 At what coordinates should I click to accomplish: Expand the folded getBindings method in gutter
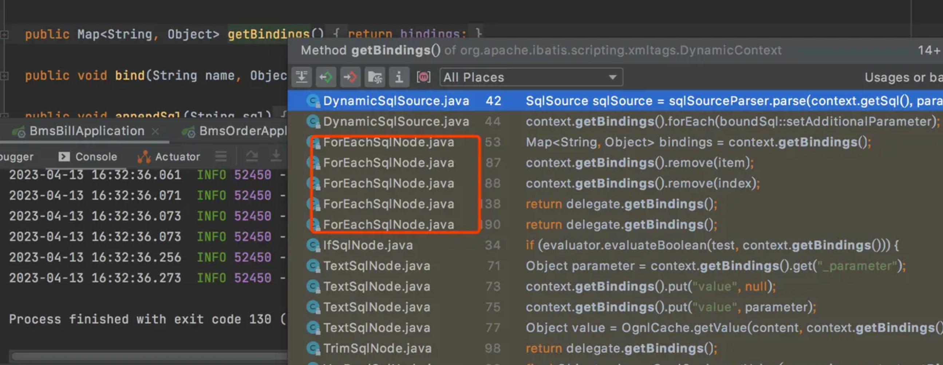pyautogui.click(x=4, y=35)
